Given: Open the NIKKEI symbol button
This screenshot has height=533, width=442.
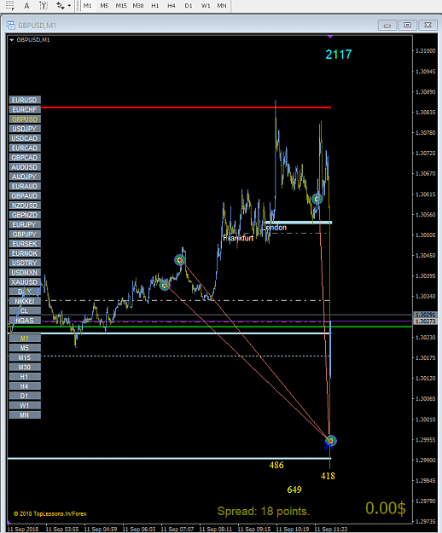Looking at the screenshot, I should [25, 301].
